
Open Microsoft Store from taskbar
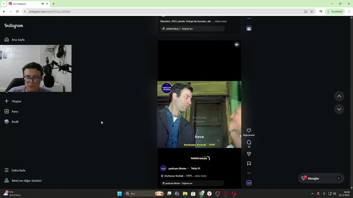coord(193,194)
